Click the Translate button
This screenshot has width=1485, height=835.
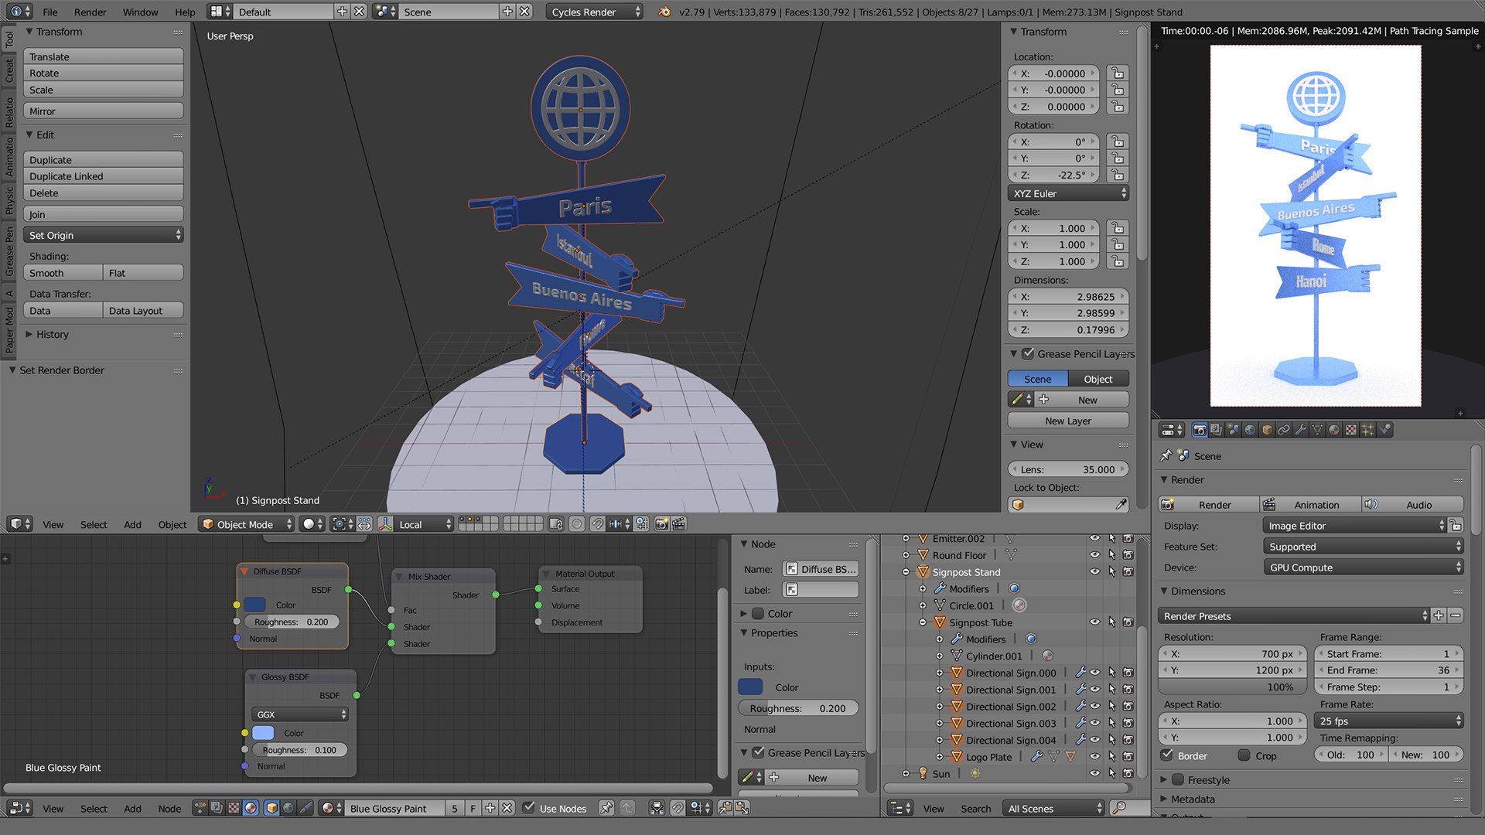tap(104, 56)
